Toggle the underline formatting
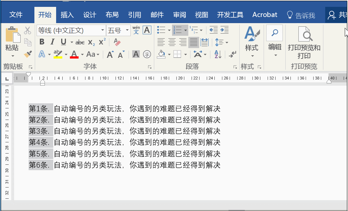The image size is (348, 211). coord(63,42)
